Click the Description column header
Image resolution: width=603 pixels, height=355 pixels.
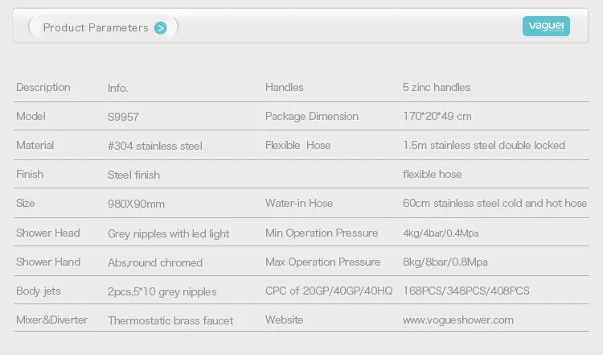43,88
